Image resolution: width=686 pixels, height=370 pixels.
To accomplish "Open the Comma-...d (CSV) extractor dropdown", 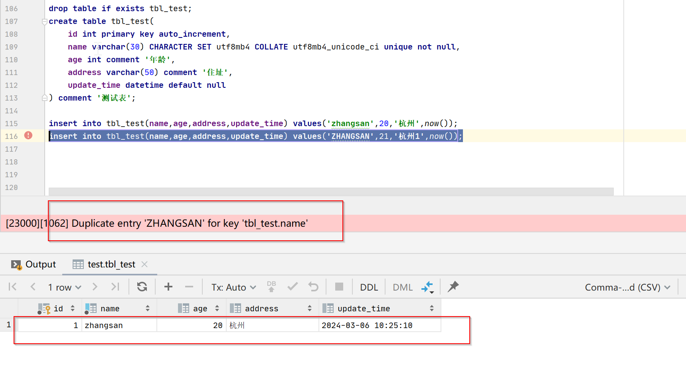I will point(627,287).
